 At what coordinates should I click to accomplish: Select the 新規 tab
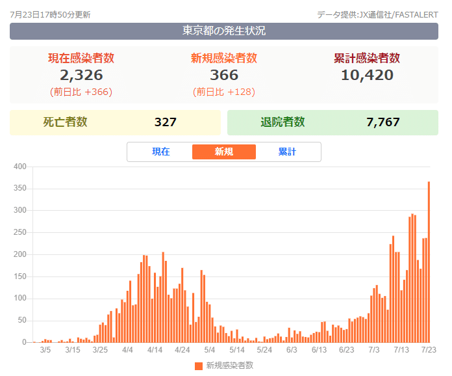224,152
